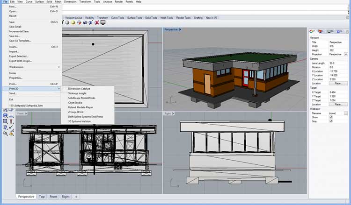Expand the Projection dropdown
This screenshot has width=351, height=205.
pyautogui.click(x=345, y=54)
